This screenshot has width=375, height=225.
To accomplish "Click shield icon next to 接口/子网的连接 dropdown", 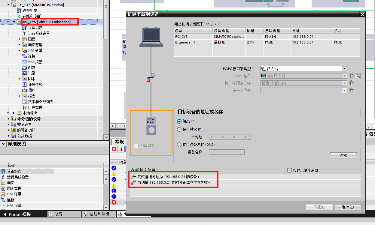I will [x=351, y=83].
